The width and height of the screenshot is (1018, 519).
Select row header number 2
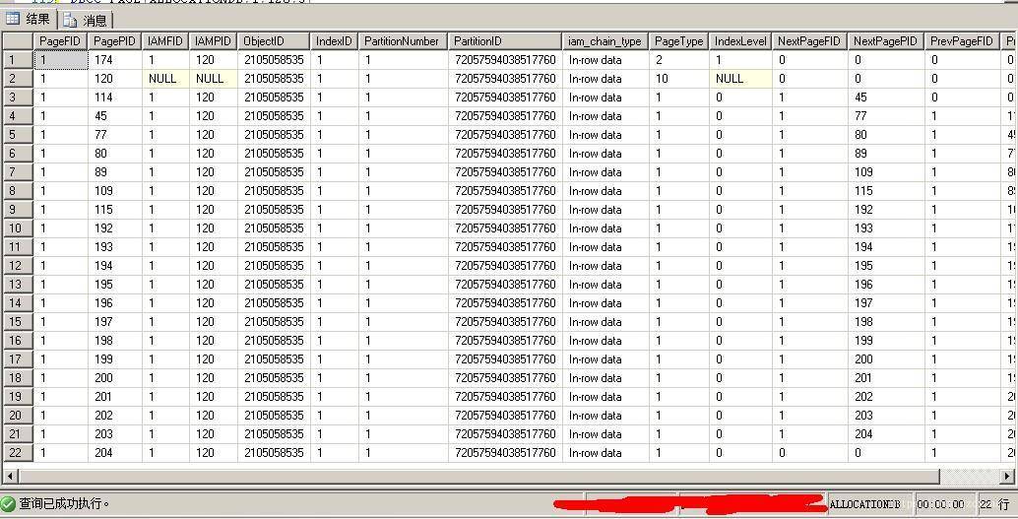[18, 79]
